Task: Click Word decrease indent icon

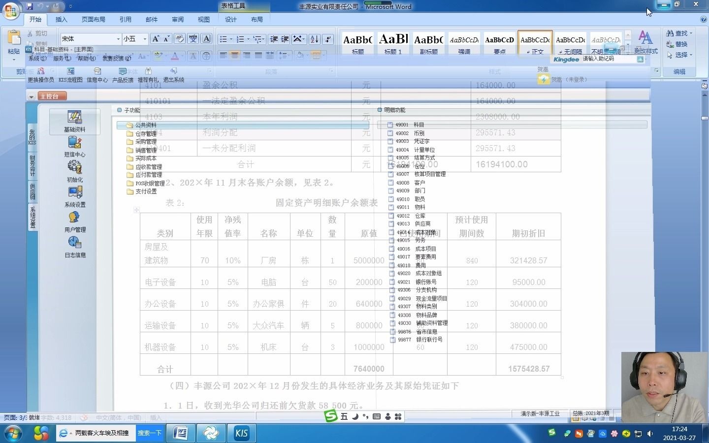Action: pyautogui.click(x=274, y=39)
